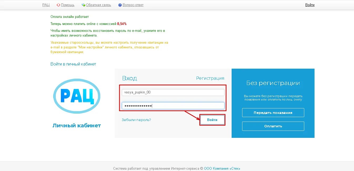Screen dimensions: 354x171
Task: Click the red "0,54%" commission value
Action: 122,24
